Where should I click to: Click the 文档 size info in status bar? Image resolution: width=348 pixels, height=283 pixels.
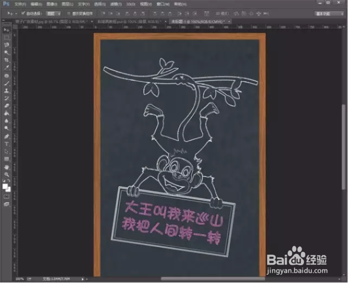56,279
